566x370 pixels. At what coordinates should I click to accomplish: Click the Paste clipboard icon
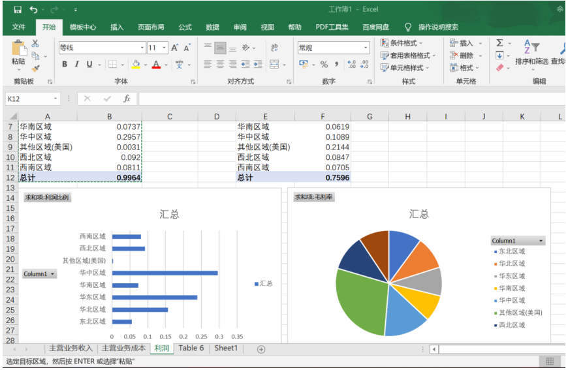tap(18, 52)
